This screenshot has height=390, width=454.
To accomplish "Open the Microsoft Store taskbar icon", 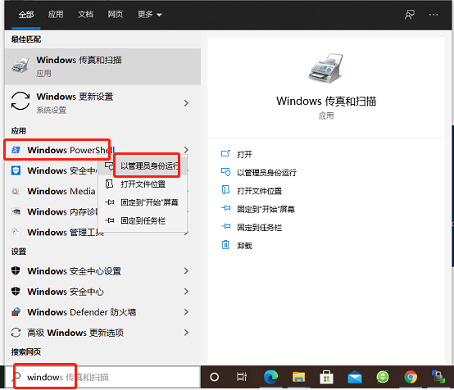I will 327,377.
